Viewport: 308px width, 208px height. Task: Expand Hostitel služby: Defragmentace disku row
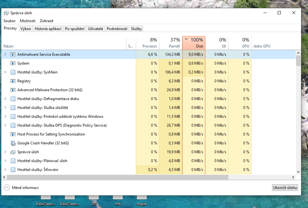tap(5, 99)
